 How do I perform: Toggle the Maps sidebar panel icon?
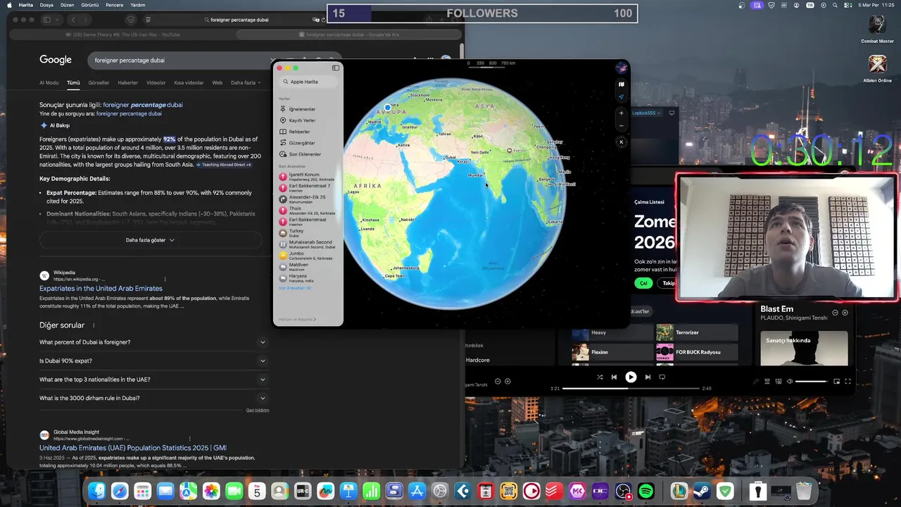(x=336, y=68)
